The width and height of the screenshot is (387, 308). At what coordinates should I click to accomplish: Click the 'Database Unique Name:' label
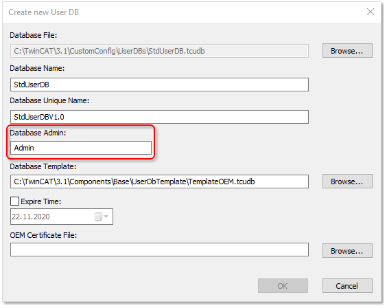(49, 100)
